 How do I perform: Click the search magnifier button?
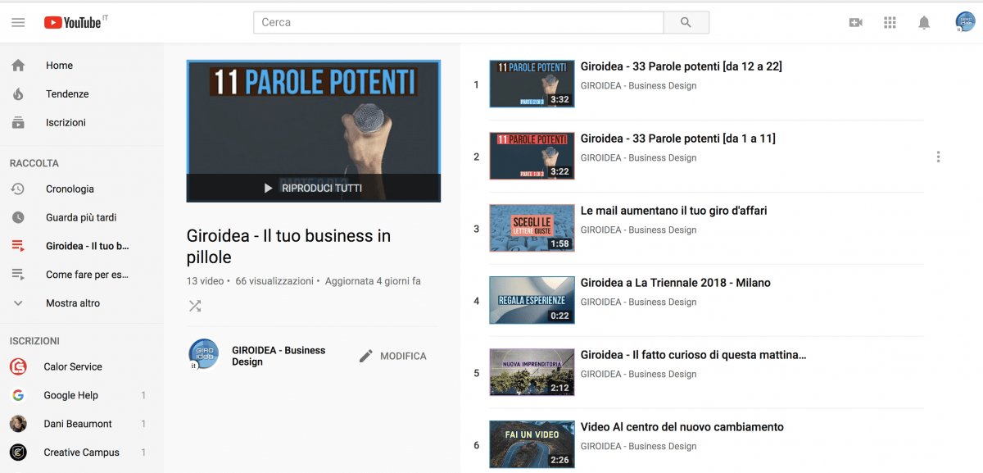686,22
